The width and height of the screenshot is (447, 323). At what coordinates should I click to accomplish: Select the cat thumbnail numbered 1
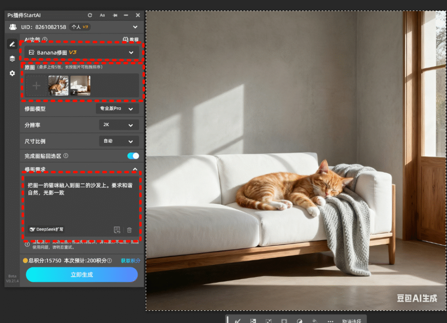point(58,86)
